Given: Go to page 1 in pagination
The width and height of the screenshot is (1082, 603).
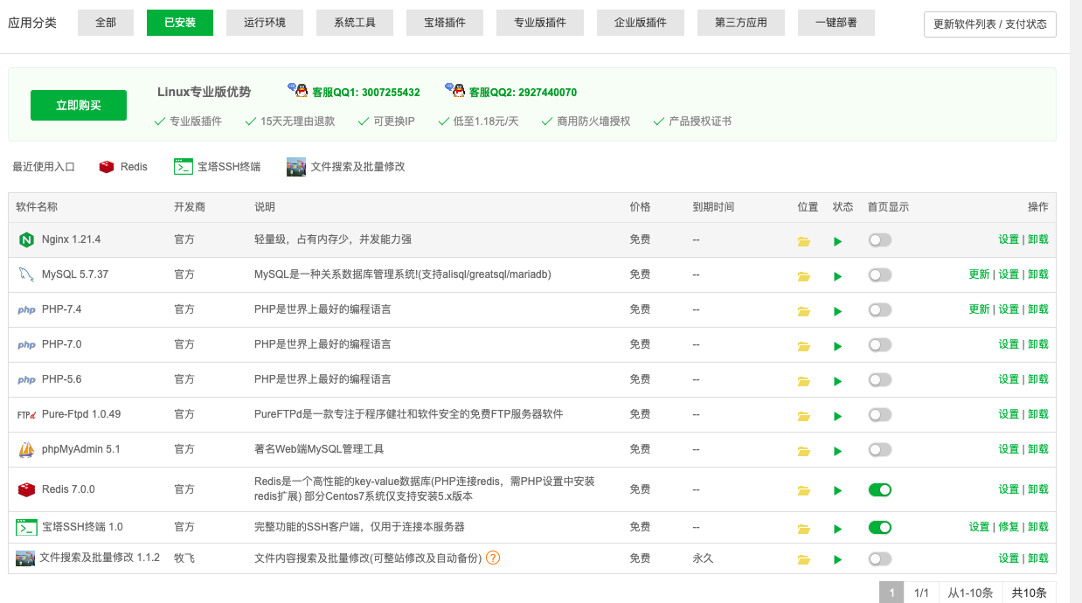Looking at the screenshot, I should click(x=891, y=593).
